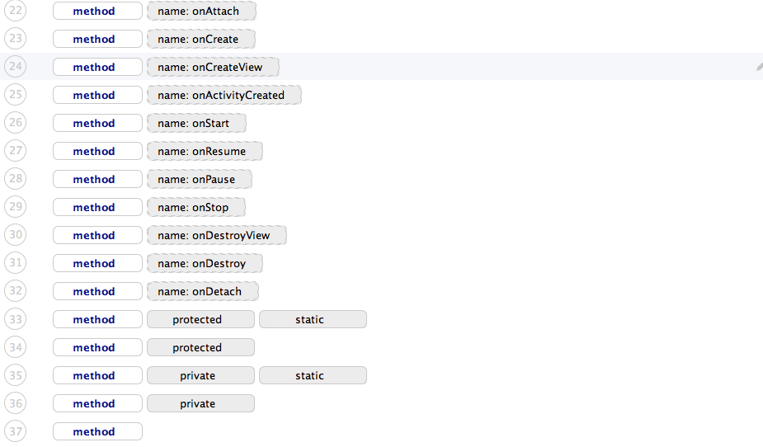
Task: Select rule number 24 circle
Action: pos(16,66)
